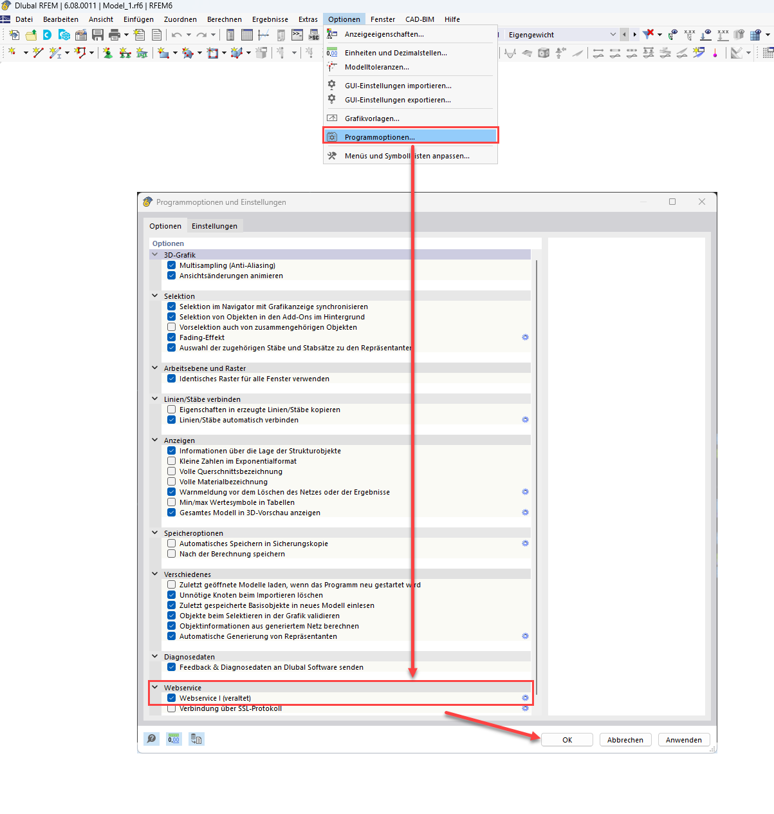Collapse the Anzeigen section
The width and height of the screenshot is (774, 814).
pyautogui.click(x=155, y=440)
